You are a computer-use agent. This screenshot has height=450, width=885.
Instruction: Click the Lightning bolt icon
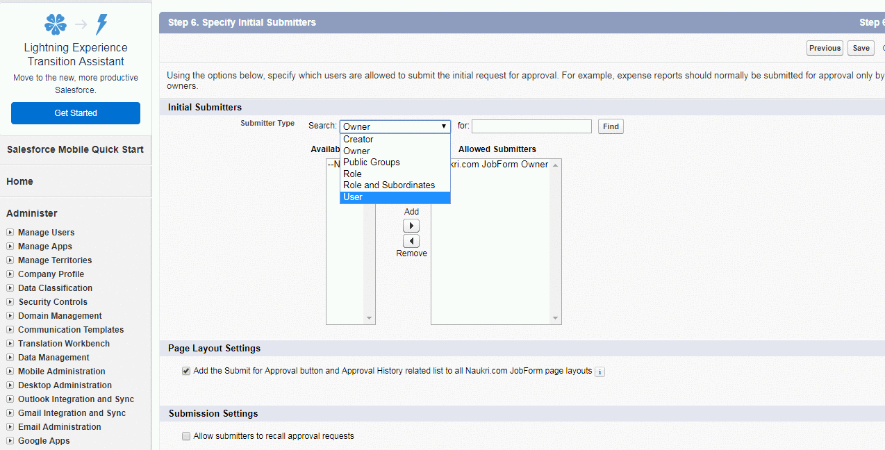tap(101, 24)
